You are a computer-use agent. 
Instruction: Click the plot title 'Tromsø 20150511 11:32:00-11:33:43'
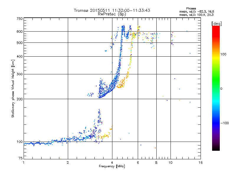coord(112,10)
